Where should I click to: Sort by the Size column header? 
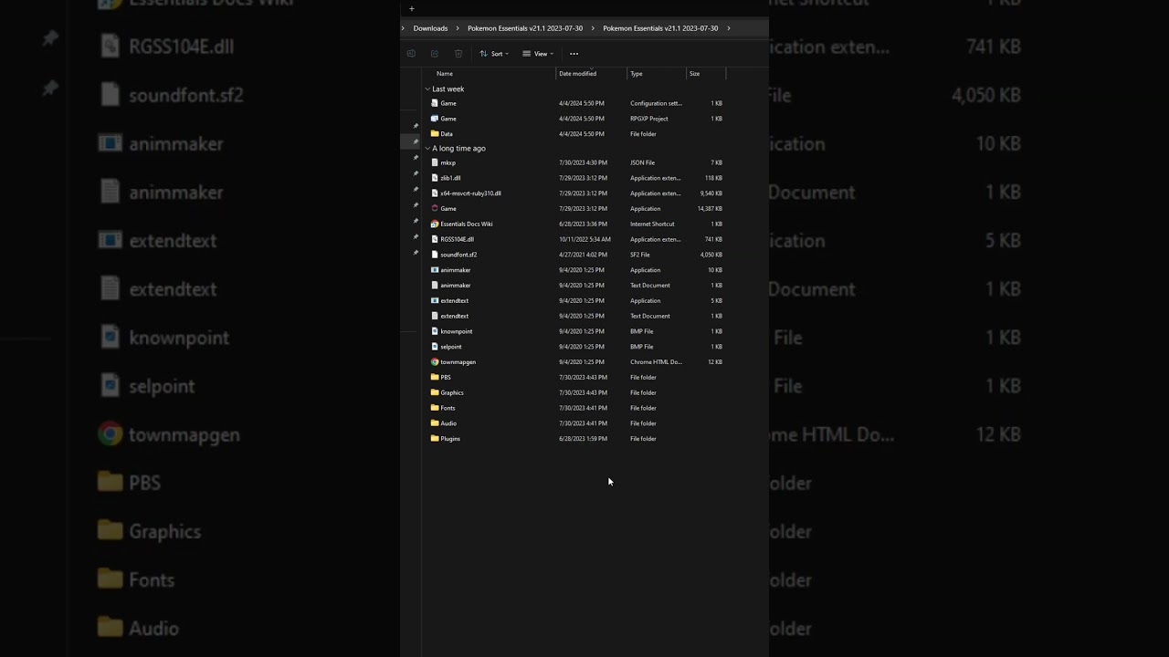coord(695,74)
